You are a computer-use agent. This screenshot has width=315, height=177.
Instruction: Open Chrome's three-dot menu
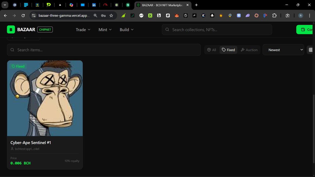pyautogui.click(x=310, y=16)
